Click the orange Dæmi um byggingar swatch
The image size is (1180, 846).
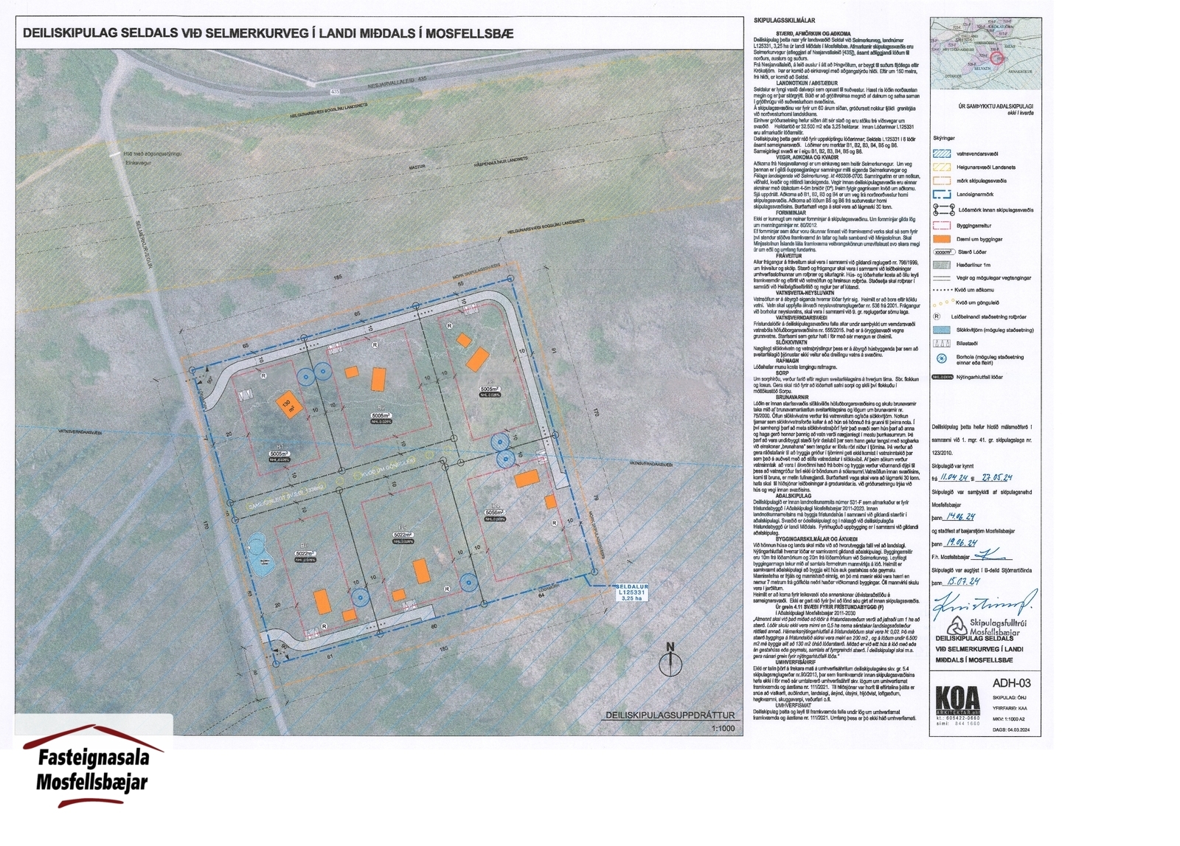(940, 238)
